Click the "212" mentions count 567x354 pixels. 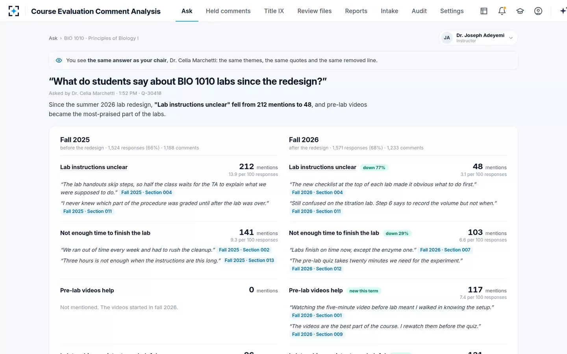246,167
